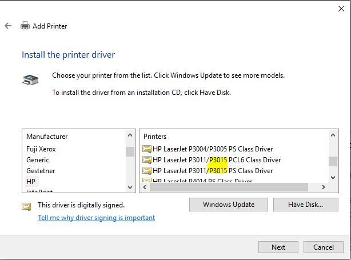Click manufacturer list scroll-up arrow
The image size is (351, 260).
[130, 135]
